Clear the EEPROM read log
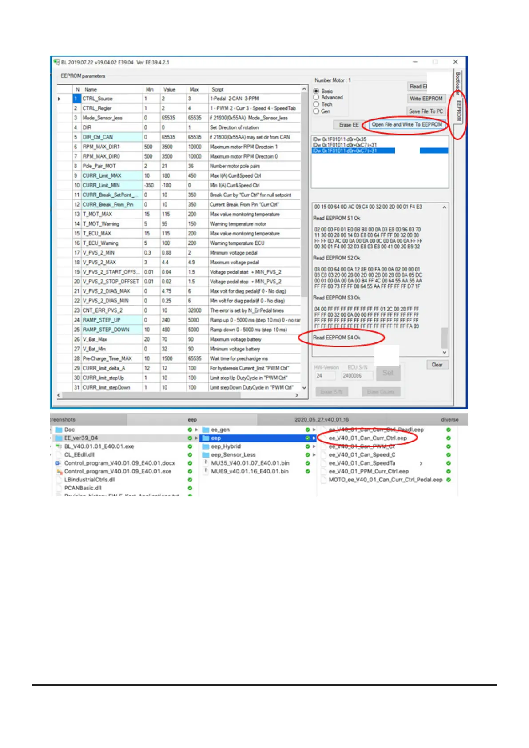This screenshot has width=529, height=748. 437,365
